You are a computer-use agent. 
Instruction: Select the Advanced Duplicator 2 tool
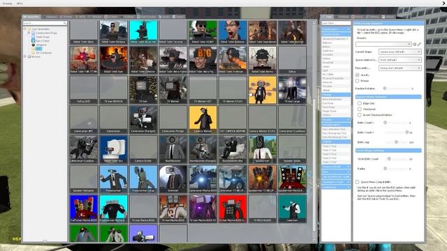pos(335,38)
